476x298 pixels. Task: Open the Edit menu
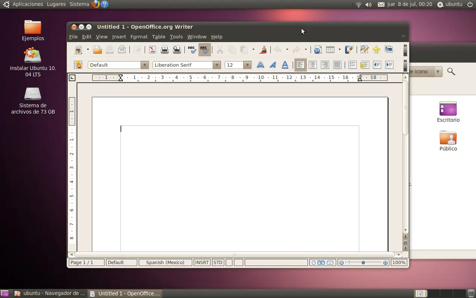coord(87,37)
